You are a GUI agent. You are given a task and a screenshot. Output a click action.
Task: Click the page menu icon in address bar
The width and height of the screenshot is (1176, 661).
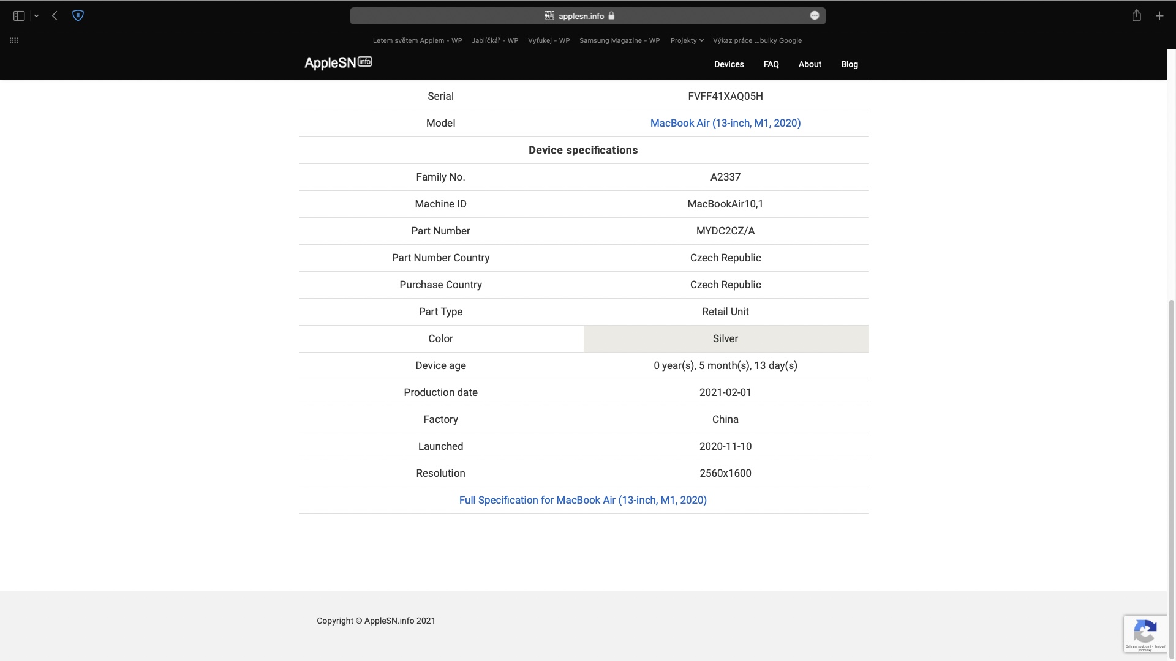[x=815, y=16]
